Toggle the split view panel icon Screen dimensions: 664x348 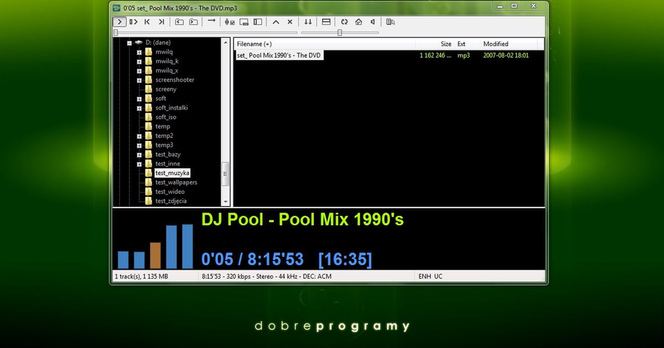tap(258, 22)
